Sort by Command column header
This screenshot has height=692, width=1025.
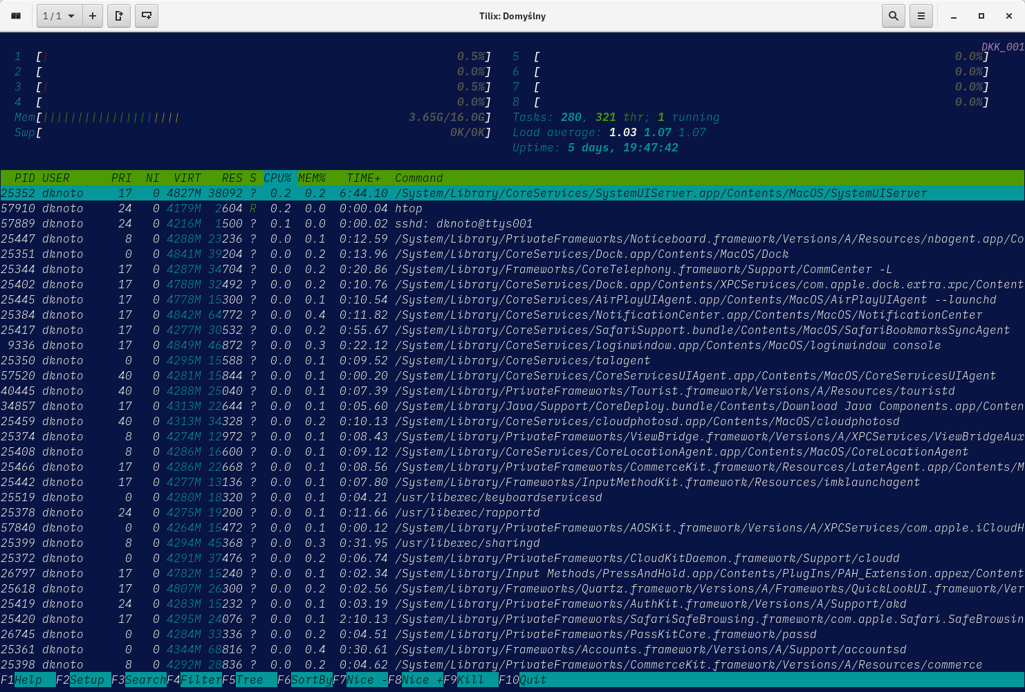[x=419, y=178]
